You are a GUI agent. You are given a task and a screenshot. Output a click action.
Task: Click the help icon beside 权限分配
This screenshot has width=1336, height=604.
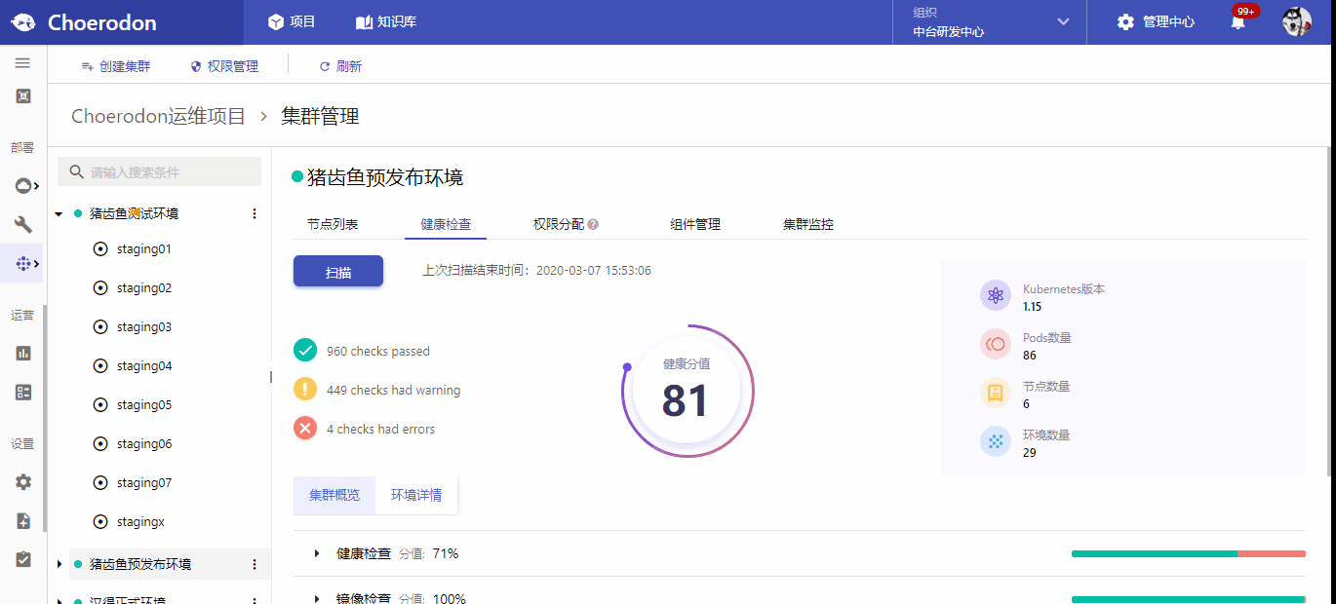(x=593, y=224)
